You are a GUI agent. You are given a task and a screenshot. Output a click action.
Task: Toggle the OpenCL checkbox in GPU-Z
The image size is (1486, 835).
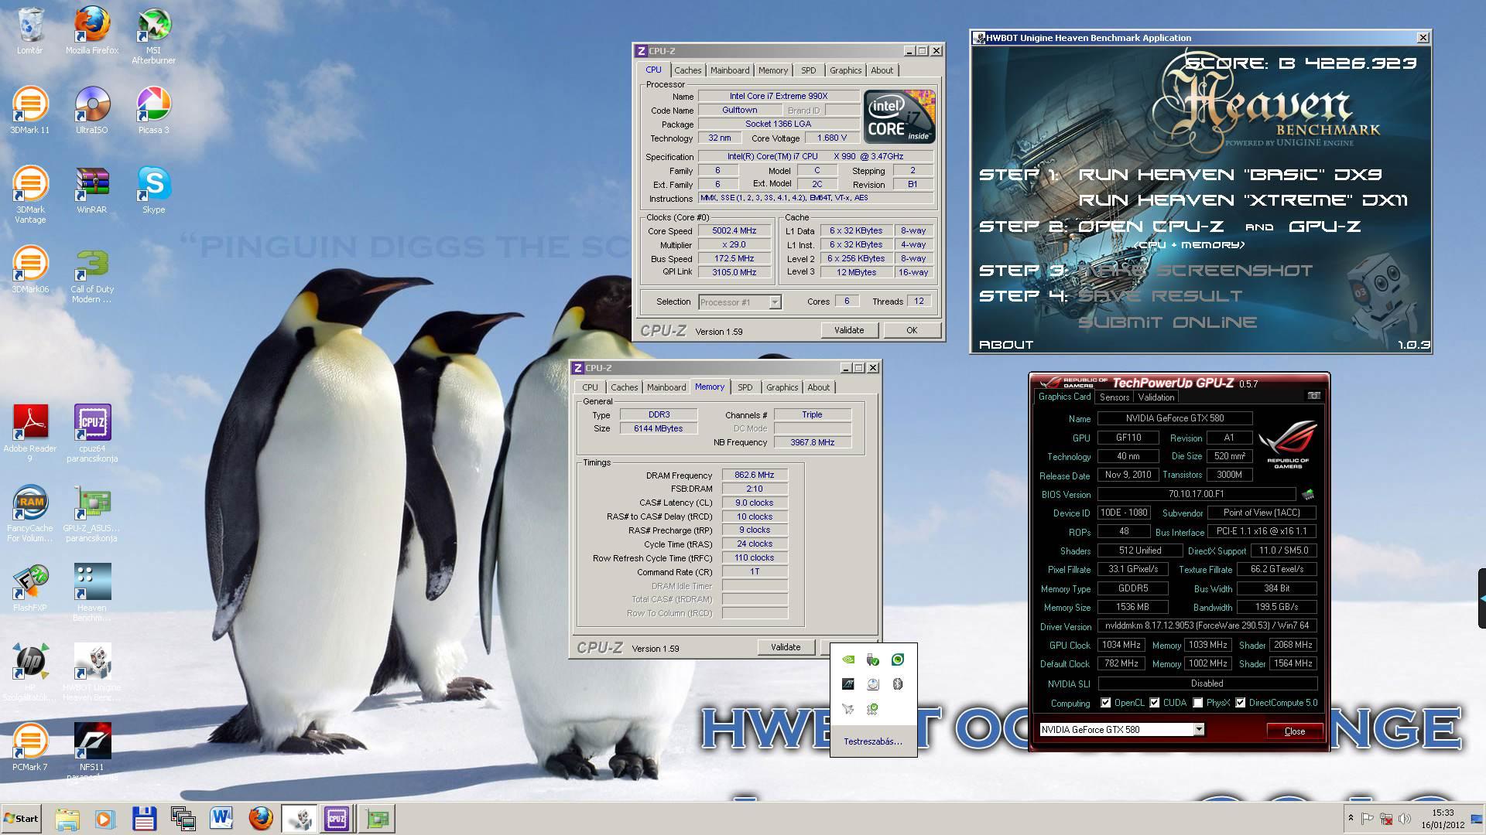[x=1106, y=703]
